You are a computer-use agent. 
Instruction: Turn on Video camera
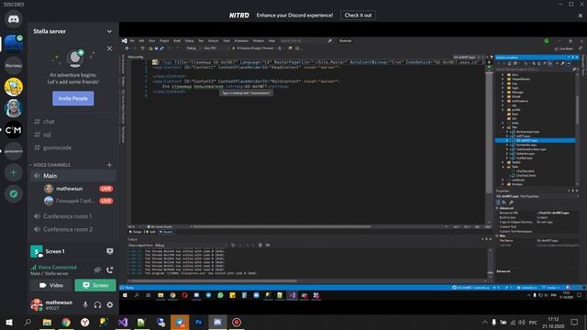(x=51, y=285)
